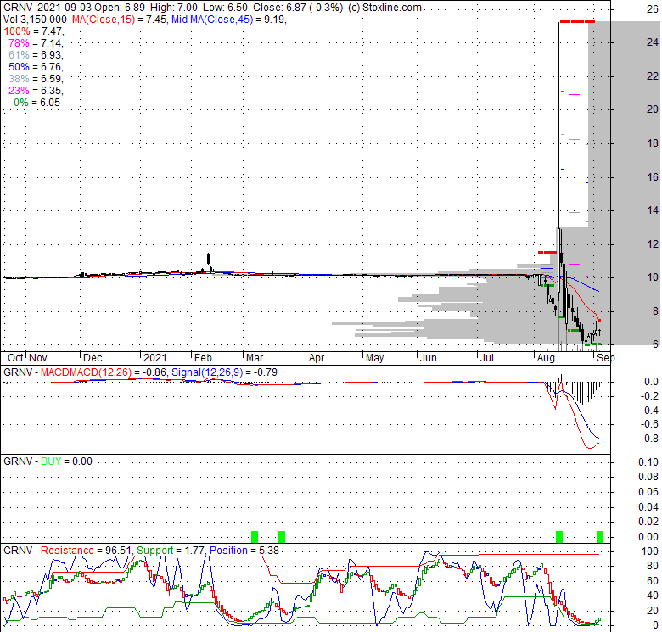Click the '(c) Stoxline.com' copyright text
The image size is (662, 632).
(x=384, y=8)
